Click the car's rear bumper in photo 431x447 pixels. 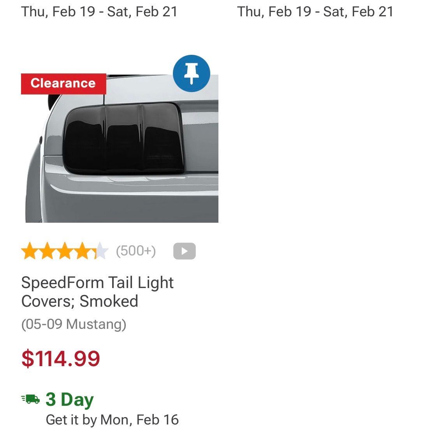(128, 194)
